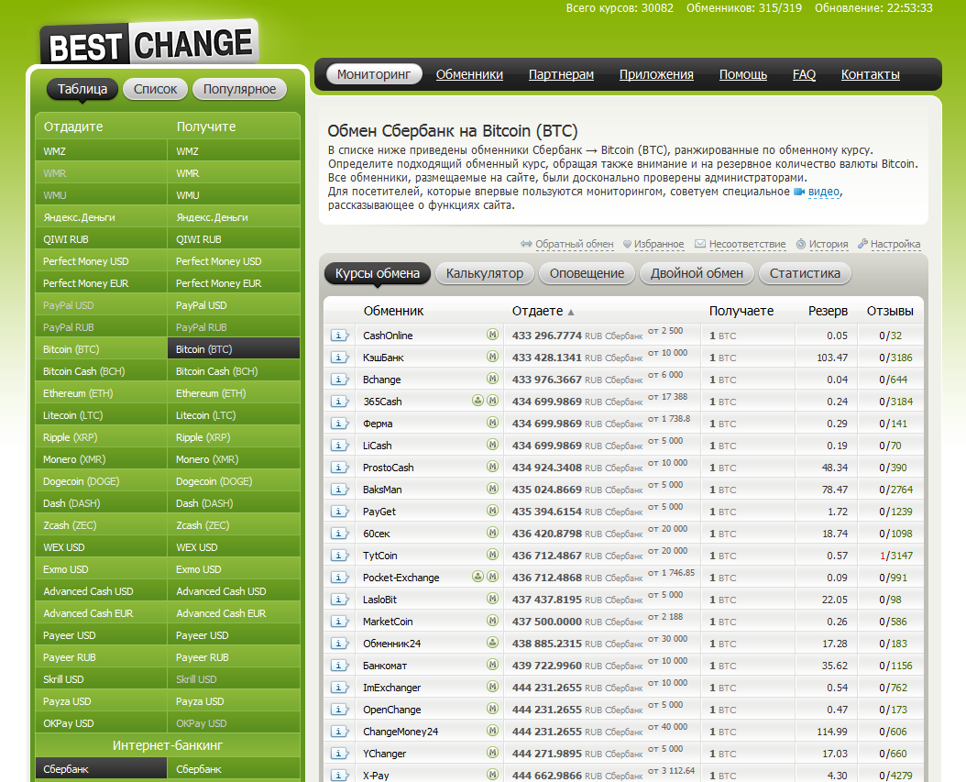Switch to the Калькулятор tab
The width and height of the screenshot is (966, 782).
click(485, 273)
